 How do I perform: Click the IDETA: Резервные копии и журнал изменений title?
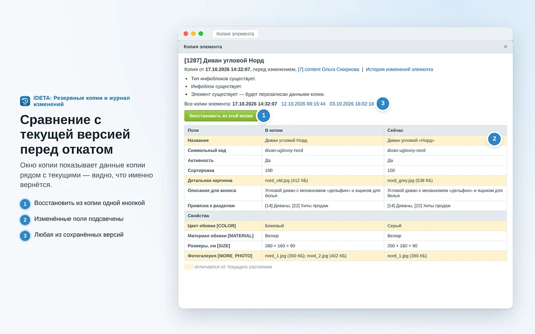click(81, 101)
